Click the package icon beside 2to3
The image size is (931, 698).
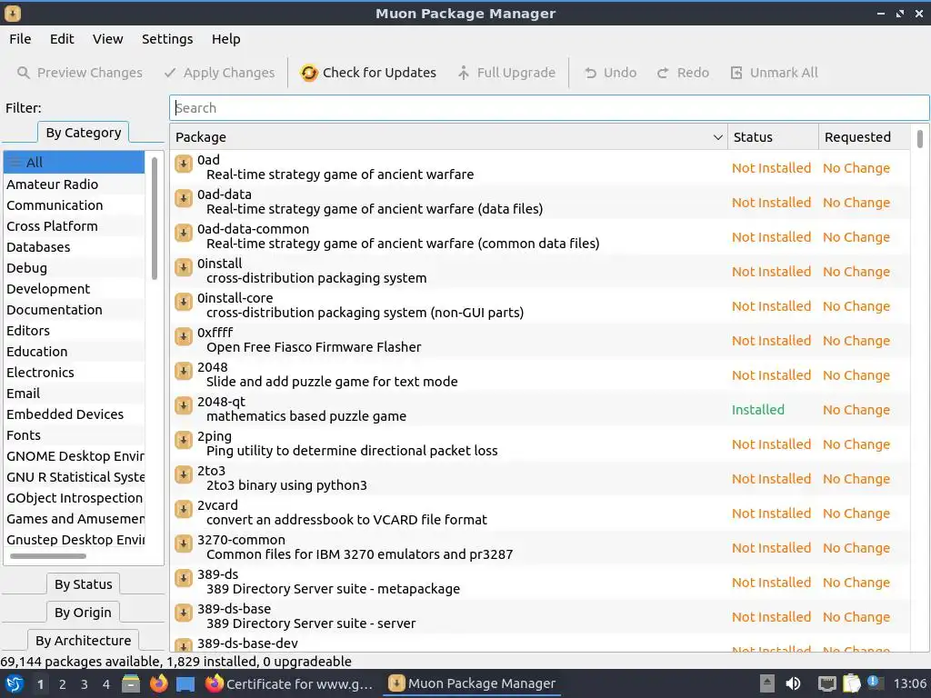(184, 474)
